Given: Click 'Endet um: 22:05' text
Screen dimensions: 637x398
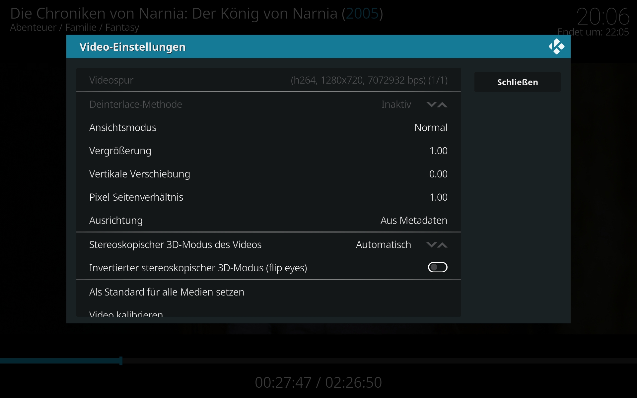Looking at the screenshot, I should point(593,32).
